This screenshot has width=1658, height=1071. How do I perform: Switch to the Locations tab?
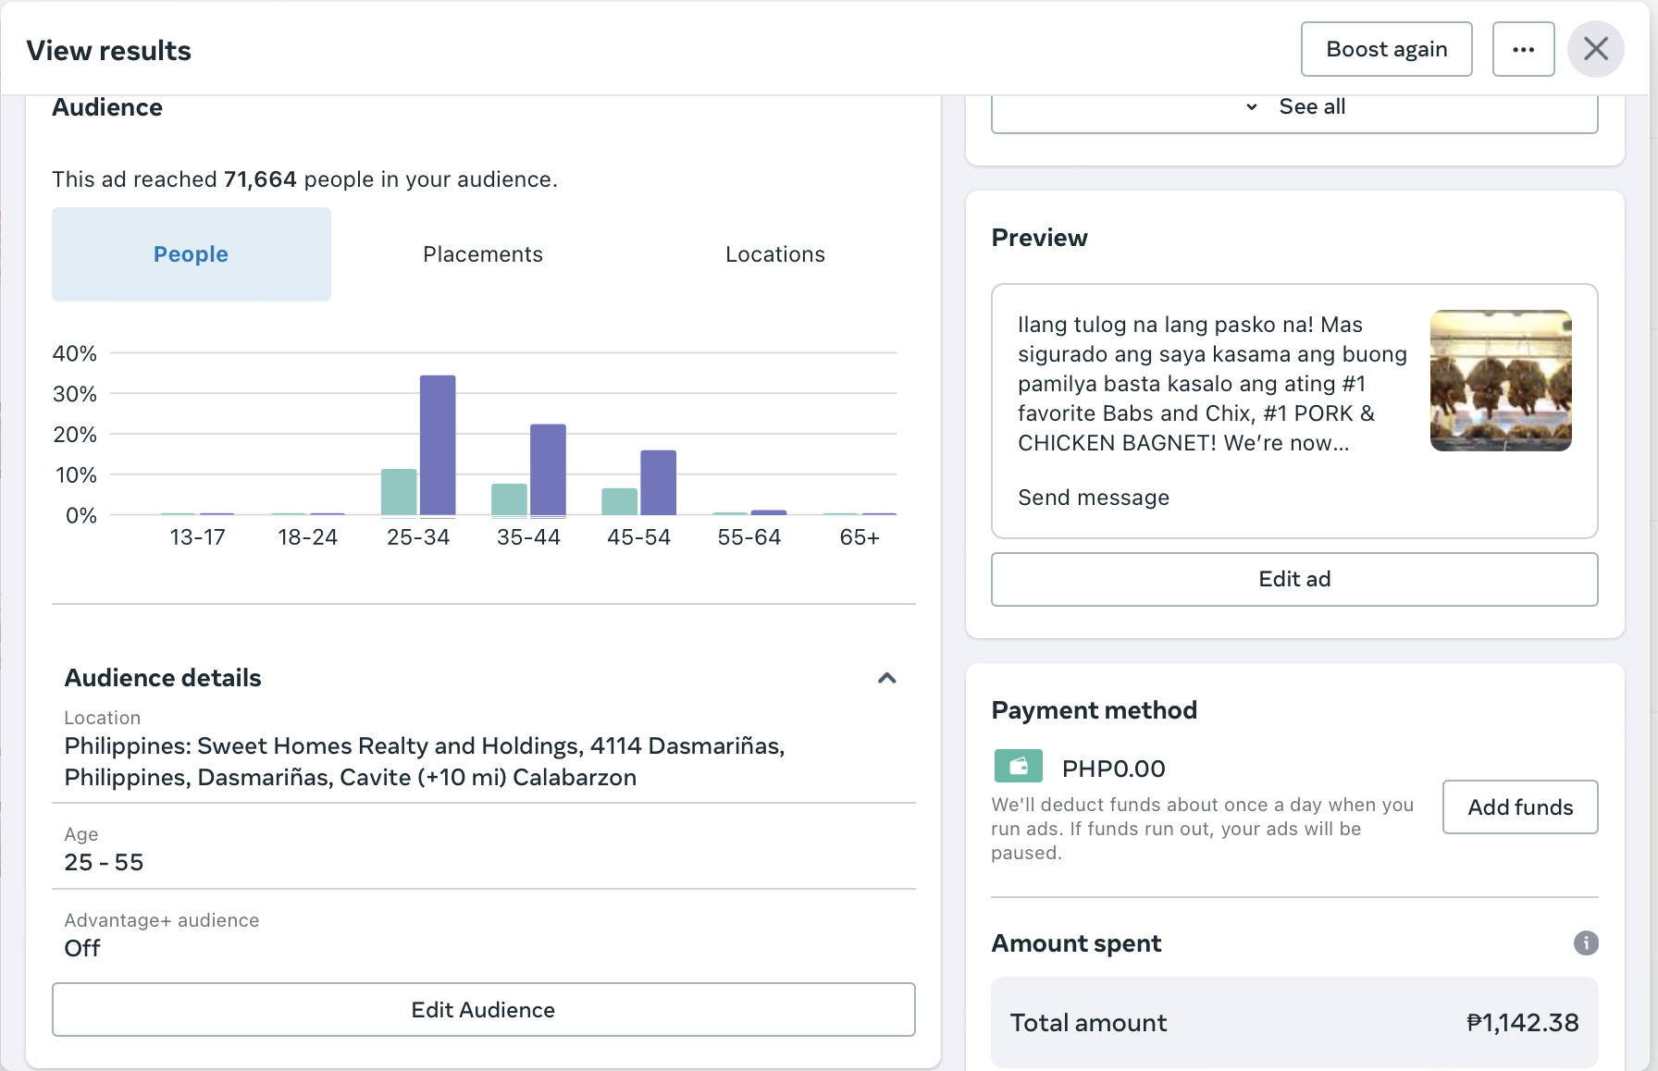pyautogui.click(x=774, y=254)
